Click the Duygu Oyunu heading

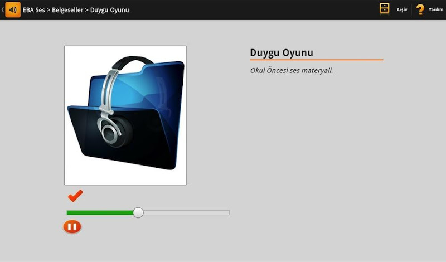[282, 53]
